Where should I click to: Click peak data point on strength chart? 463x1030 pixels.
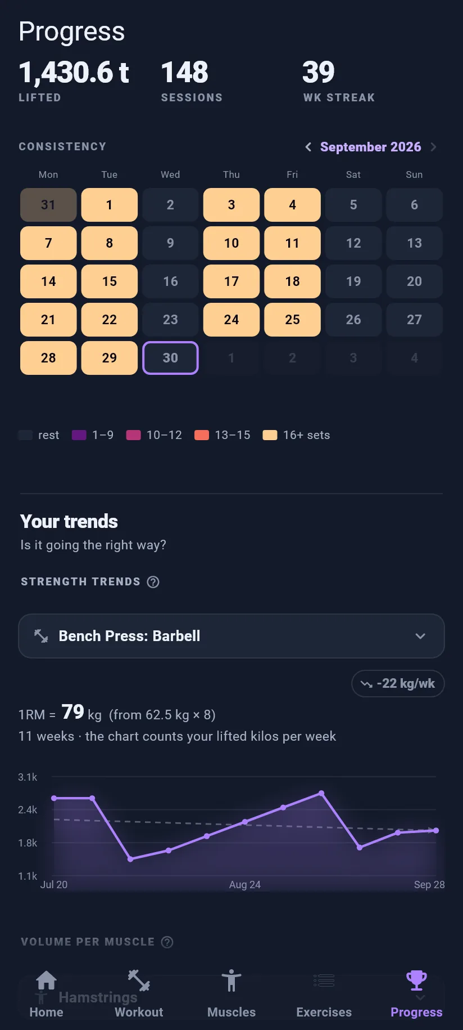pos(321,793)
